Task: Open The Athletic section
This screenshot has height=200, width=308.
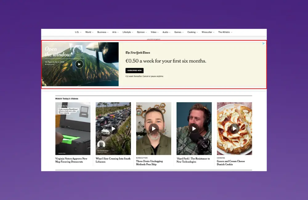Action: coord(224,32)
